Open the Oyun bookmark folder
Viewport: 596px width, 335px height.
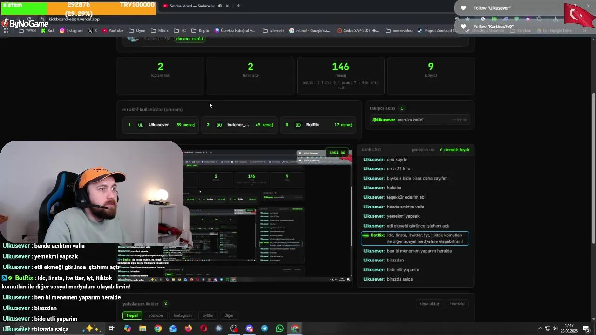pyautogui.click(x=137, y=31)
